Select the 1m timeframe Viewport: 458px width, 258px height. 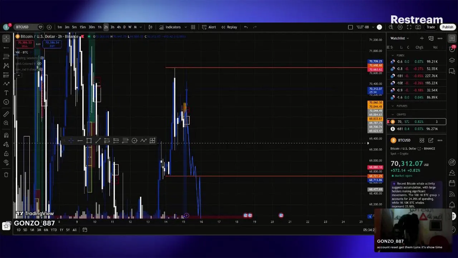pyautogui.click(x=59, y=27)
